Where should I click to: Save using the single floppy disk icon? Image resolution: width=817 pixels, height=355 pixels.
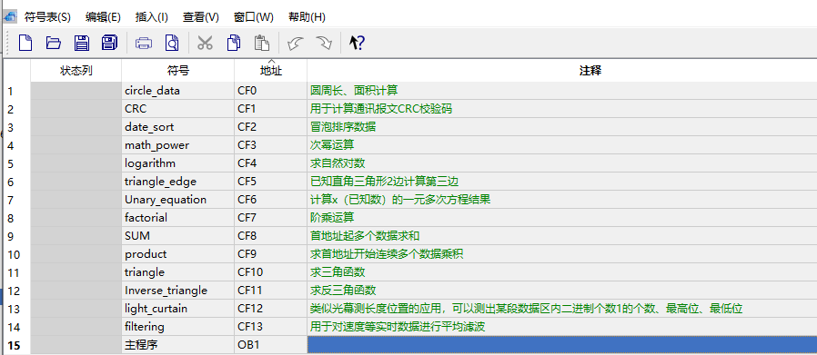coord(82,43)
